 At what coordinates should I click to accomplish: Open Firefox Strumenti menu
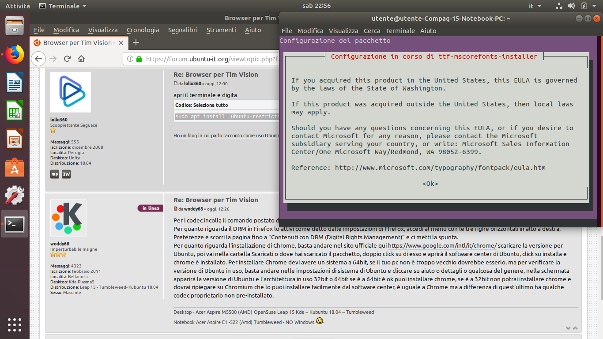[221, 30]
